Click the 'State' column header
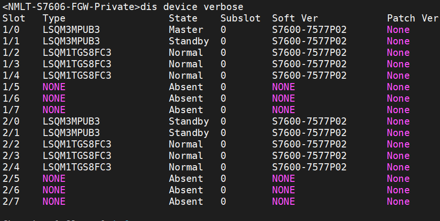Image resolution: width=440 pixels, height=221 pixels. (x=183, y=18)
